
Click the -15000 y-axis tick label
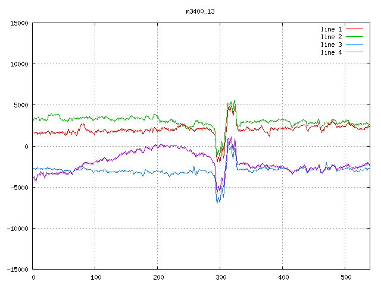[17, 269]
